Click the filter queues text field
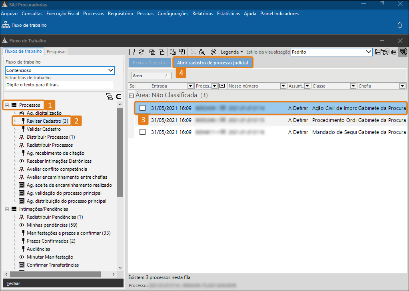 pos(59,85)
